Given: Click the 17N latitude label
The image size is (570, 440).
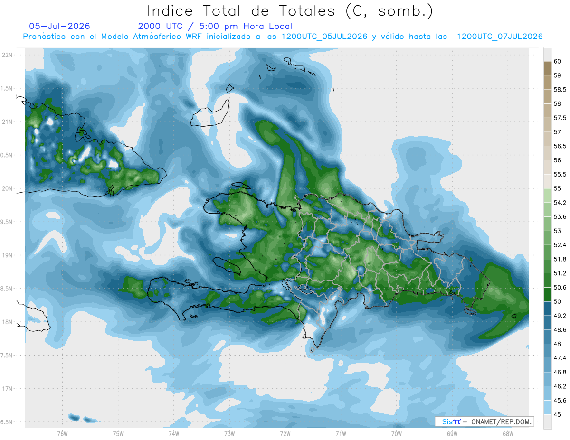Looking at the screenshot, I should point(8,389).
